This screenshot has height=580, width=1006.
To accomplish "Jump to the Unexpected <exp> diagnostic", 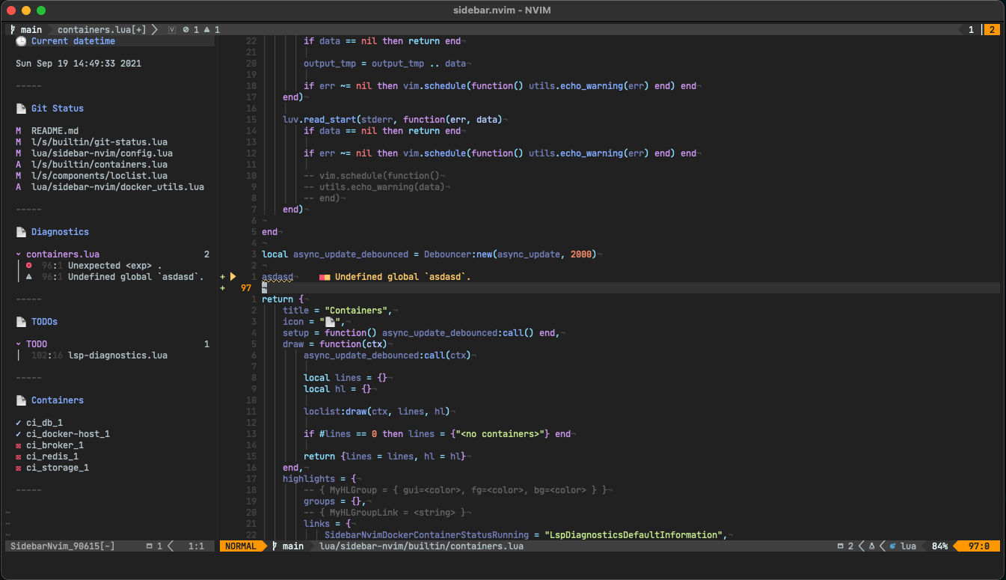I will tap(115, 266).
